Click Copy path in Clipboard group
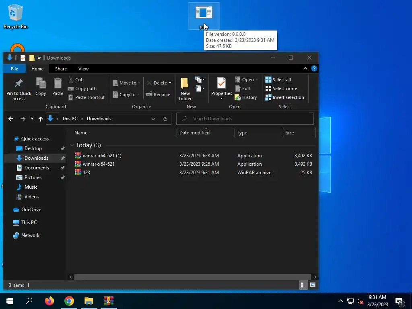 (x=82, y=89)
